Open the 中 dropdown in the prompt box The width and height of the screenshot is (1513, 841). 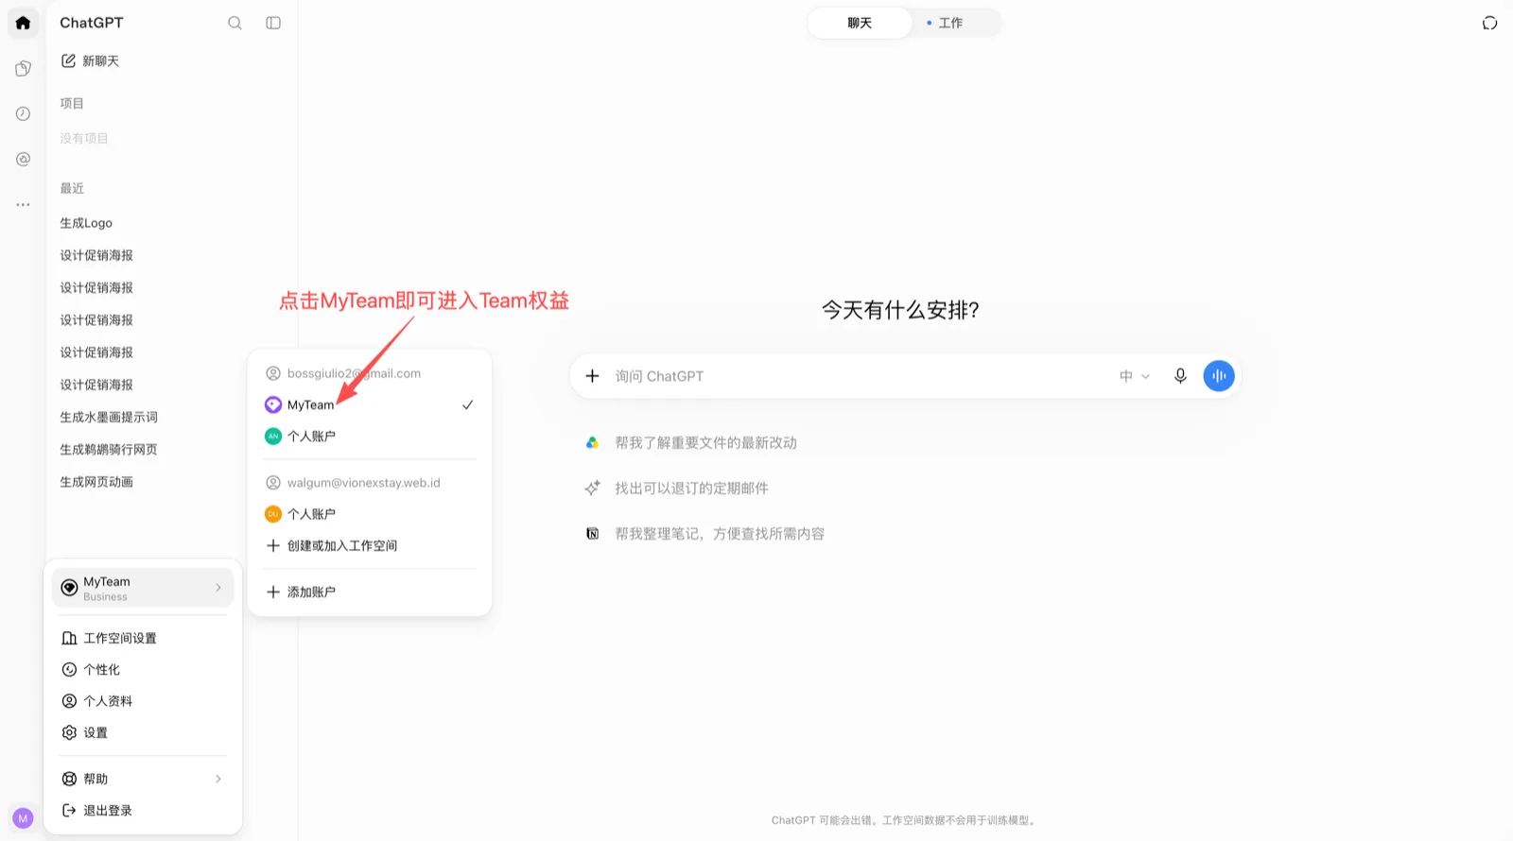[x=1134, y=376]
